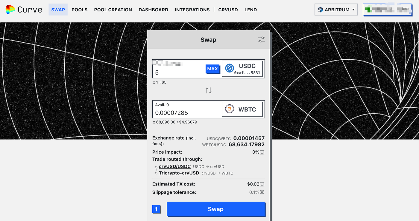Navigate to the DASHBOARD section
419x221 pixels.
[x=153, y=10]
